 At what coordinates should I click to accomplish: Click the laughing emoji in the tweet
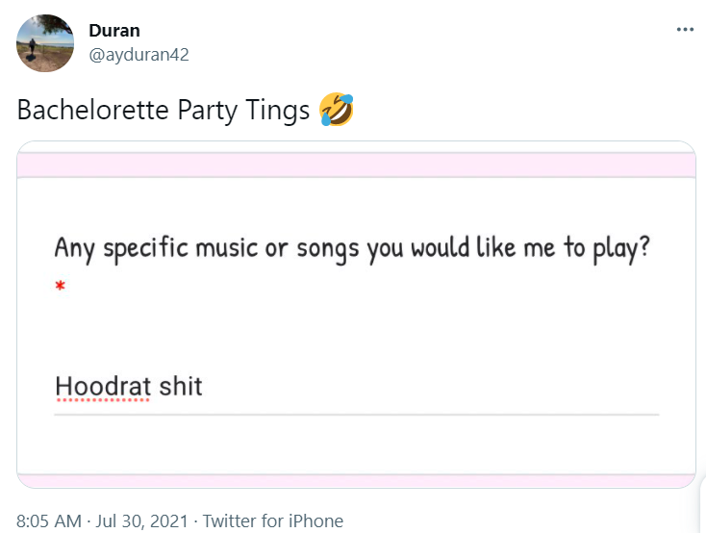pos(337,111)
